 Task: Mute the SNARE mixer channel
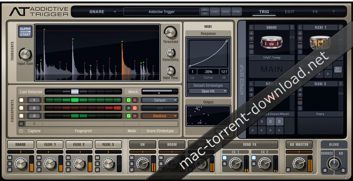[10, 158]
